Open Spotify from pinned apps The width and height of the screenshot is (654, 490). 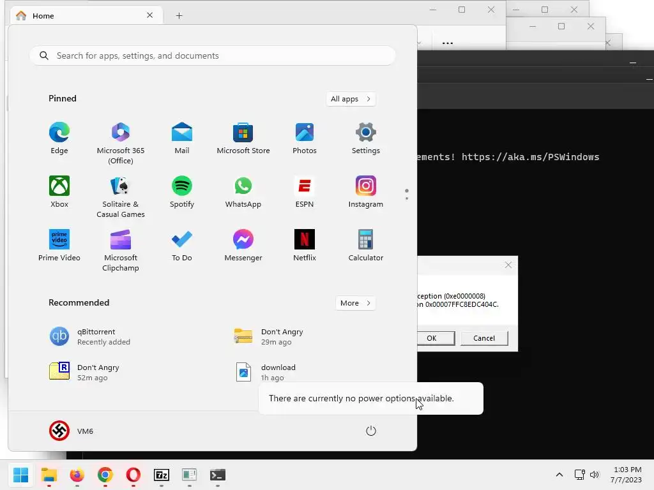tap(182, 192)
